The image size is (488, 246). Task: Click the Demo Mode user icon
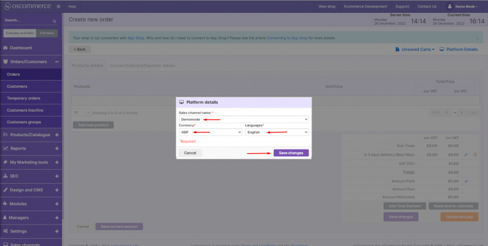[450, 6]
